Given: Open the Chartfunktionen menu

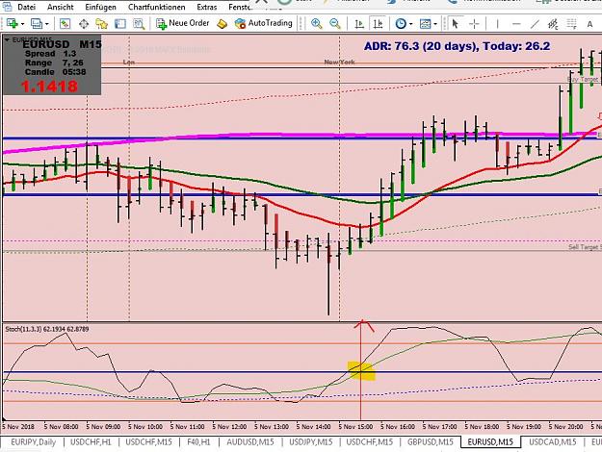Looking at the screenshot, I should (156, 7).
